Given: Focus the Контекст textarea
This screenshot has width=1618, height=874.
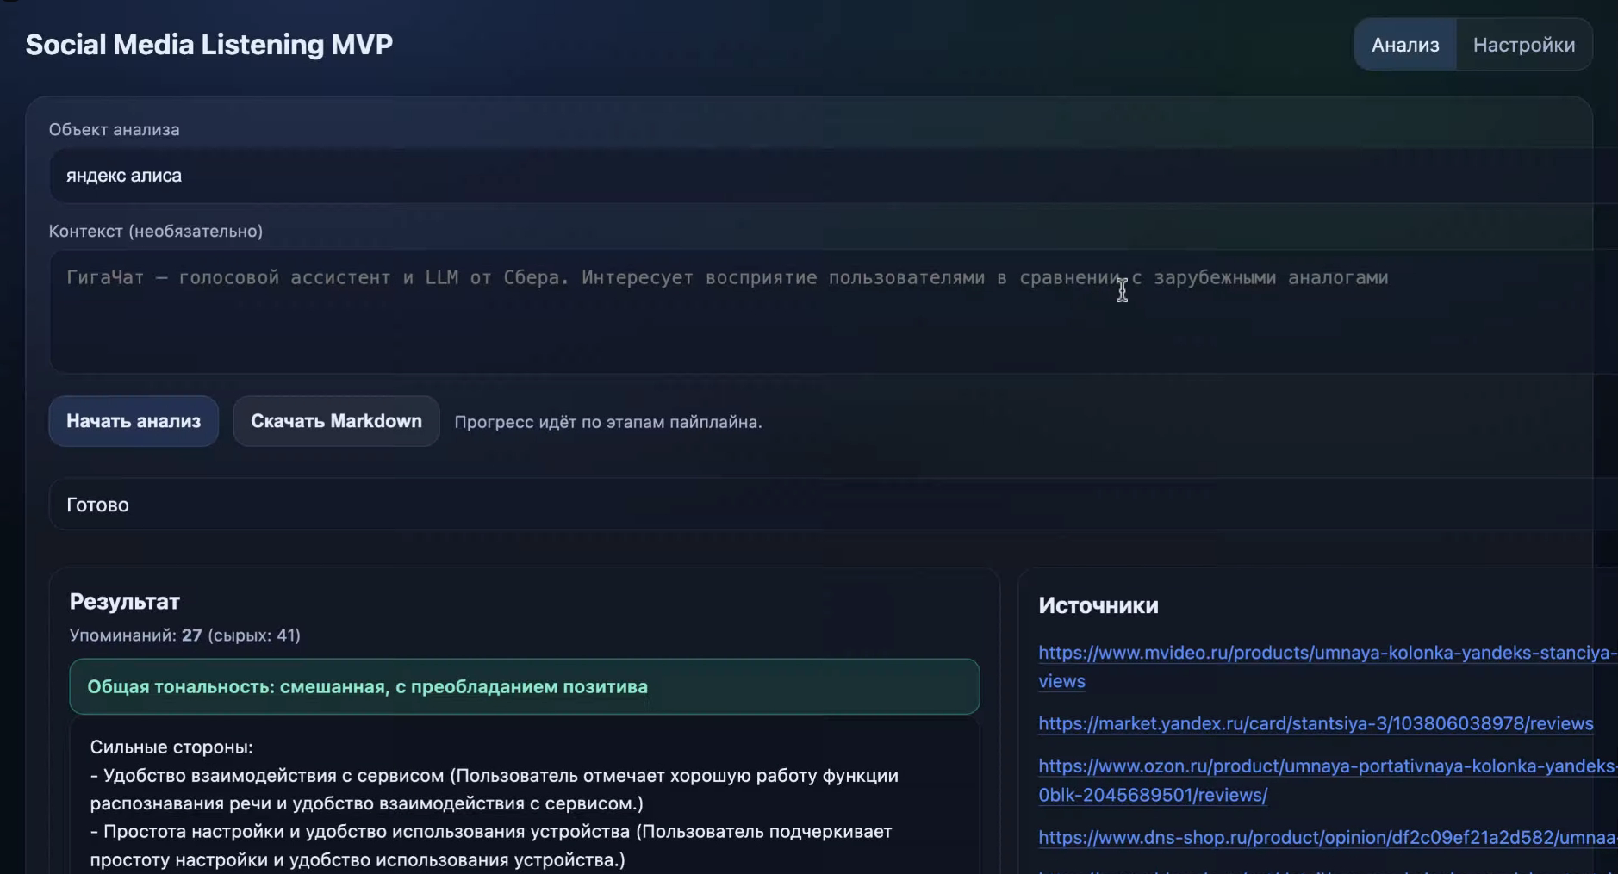Looking at the screenshot, I should (x=833, y=311).
